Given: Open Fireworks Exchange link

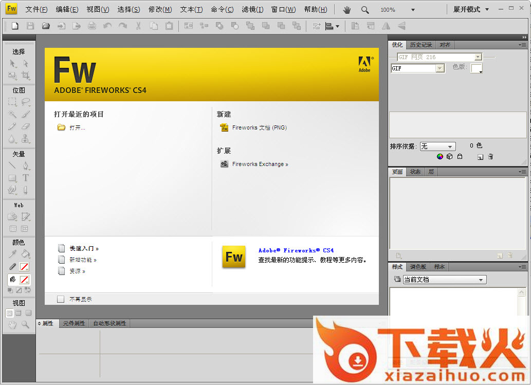Looking at the screenshot, I should coord(260,164).
